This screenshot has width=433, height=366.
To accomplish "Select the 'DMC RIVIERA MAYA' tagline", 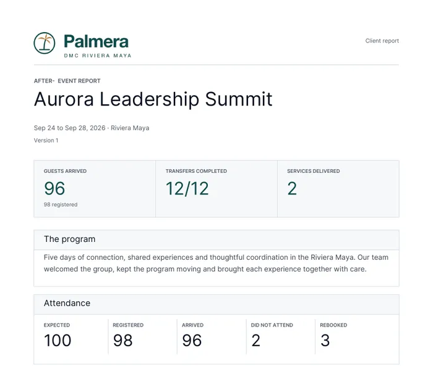I will (98, 56).
